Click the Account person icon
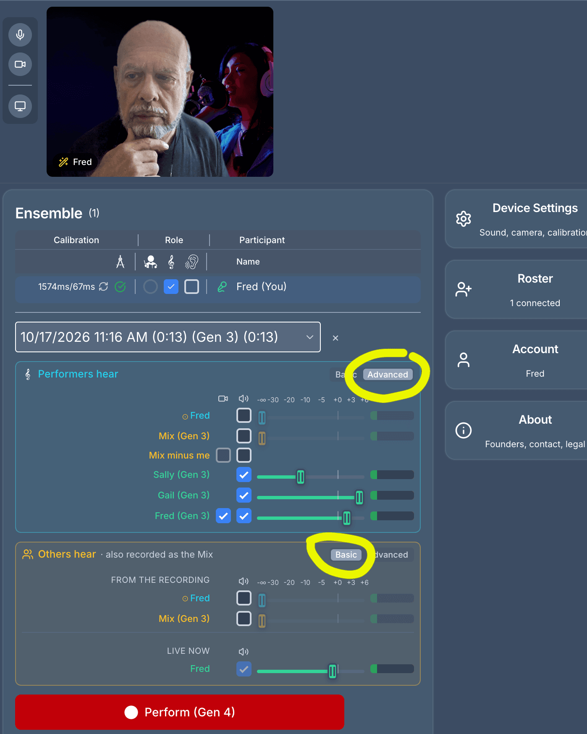 click(x=464, y=360)
